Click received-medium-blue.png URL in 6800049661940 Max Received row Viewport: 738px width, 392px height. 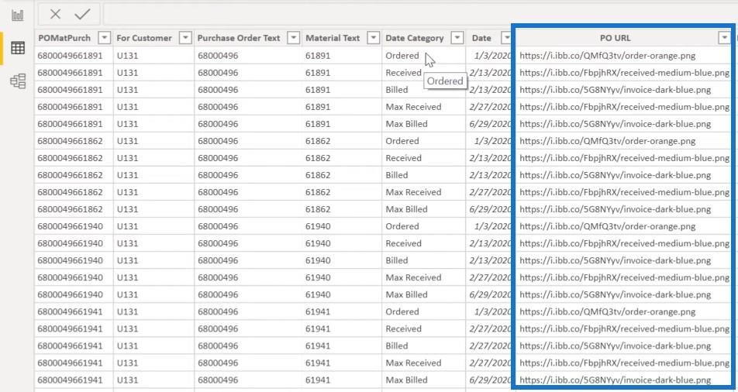(625, 277)
